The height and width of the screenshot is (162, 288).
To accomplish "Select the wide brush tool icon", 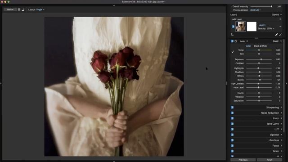I will (x=276, y=35).
